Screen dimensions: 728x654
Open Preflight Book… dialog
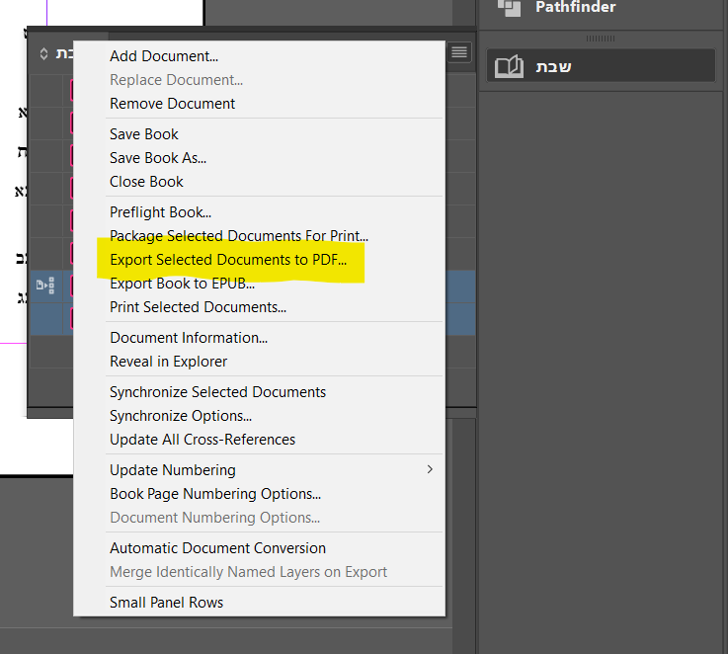point(259,212)
